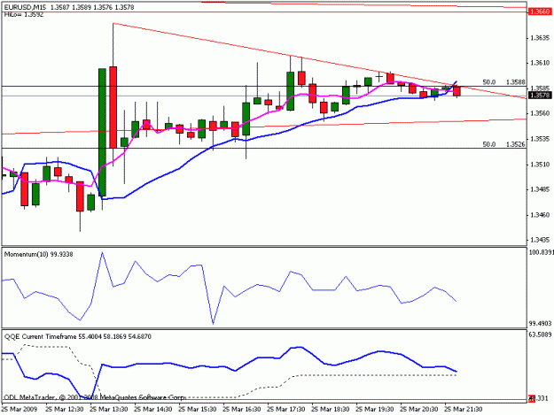Viewport: 554px width, 415px height.
Task: Select the sharp Momentum dip near 15:30
Action: pos(213,322)
